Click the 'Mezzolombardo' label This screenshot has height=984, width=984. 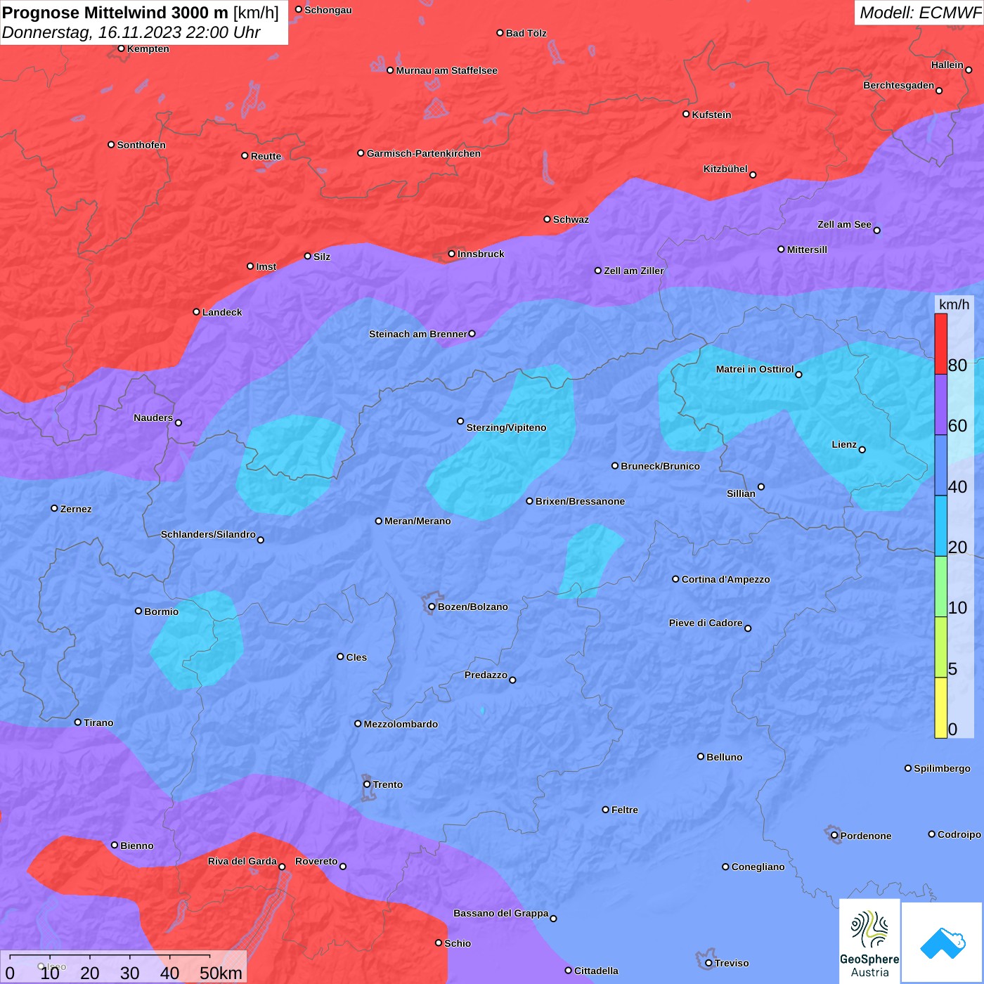tap(401, 724)
